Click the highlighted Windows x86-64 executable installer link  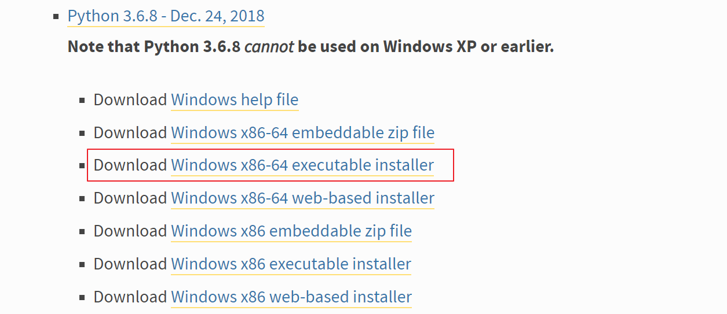(302, 165)
